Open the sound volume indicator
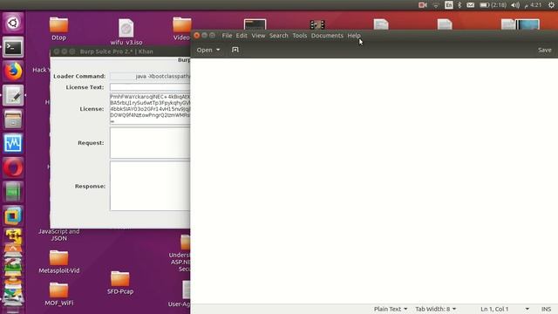 point(515,5)
